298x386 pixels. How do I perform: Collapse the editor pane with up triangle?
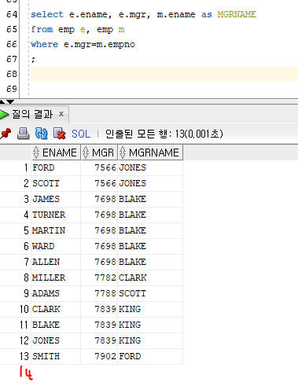(2, 101)
